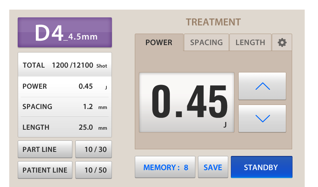Decrease power with the down arrow
This screenshot has height=187, width=318.
click(262, 119)
